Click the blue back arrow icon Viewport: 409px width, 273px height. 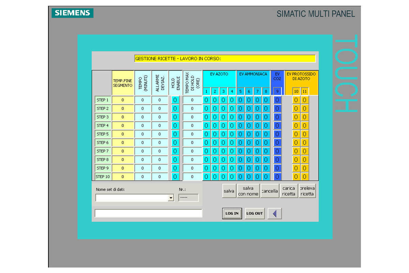click(x=275, y=213)
